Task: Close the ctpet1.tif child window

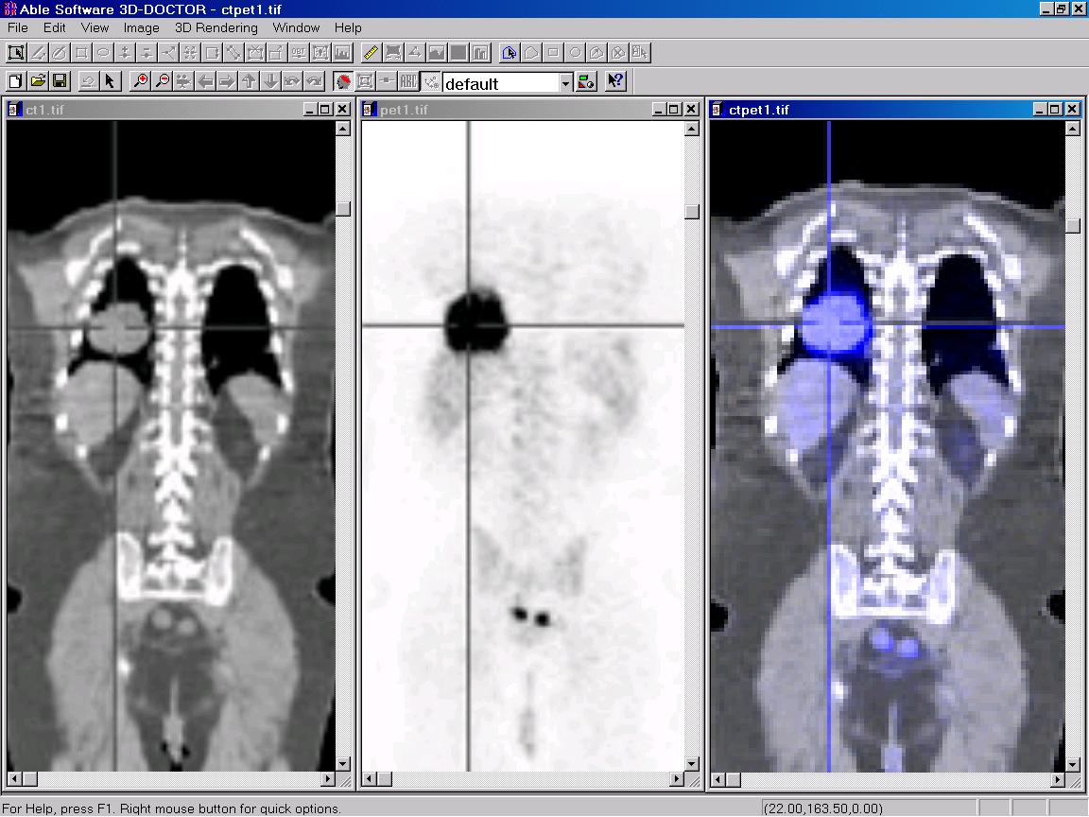Action: [x=1072, y=109]
